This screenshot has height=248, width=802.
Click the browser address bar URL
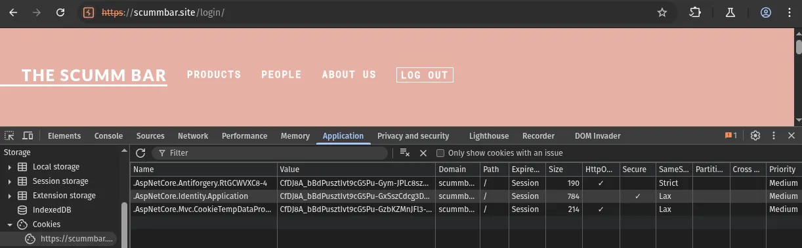163,12
